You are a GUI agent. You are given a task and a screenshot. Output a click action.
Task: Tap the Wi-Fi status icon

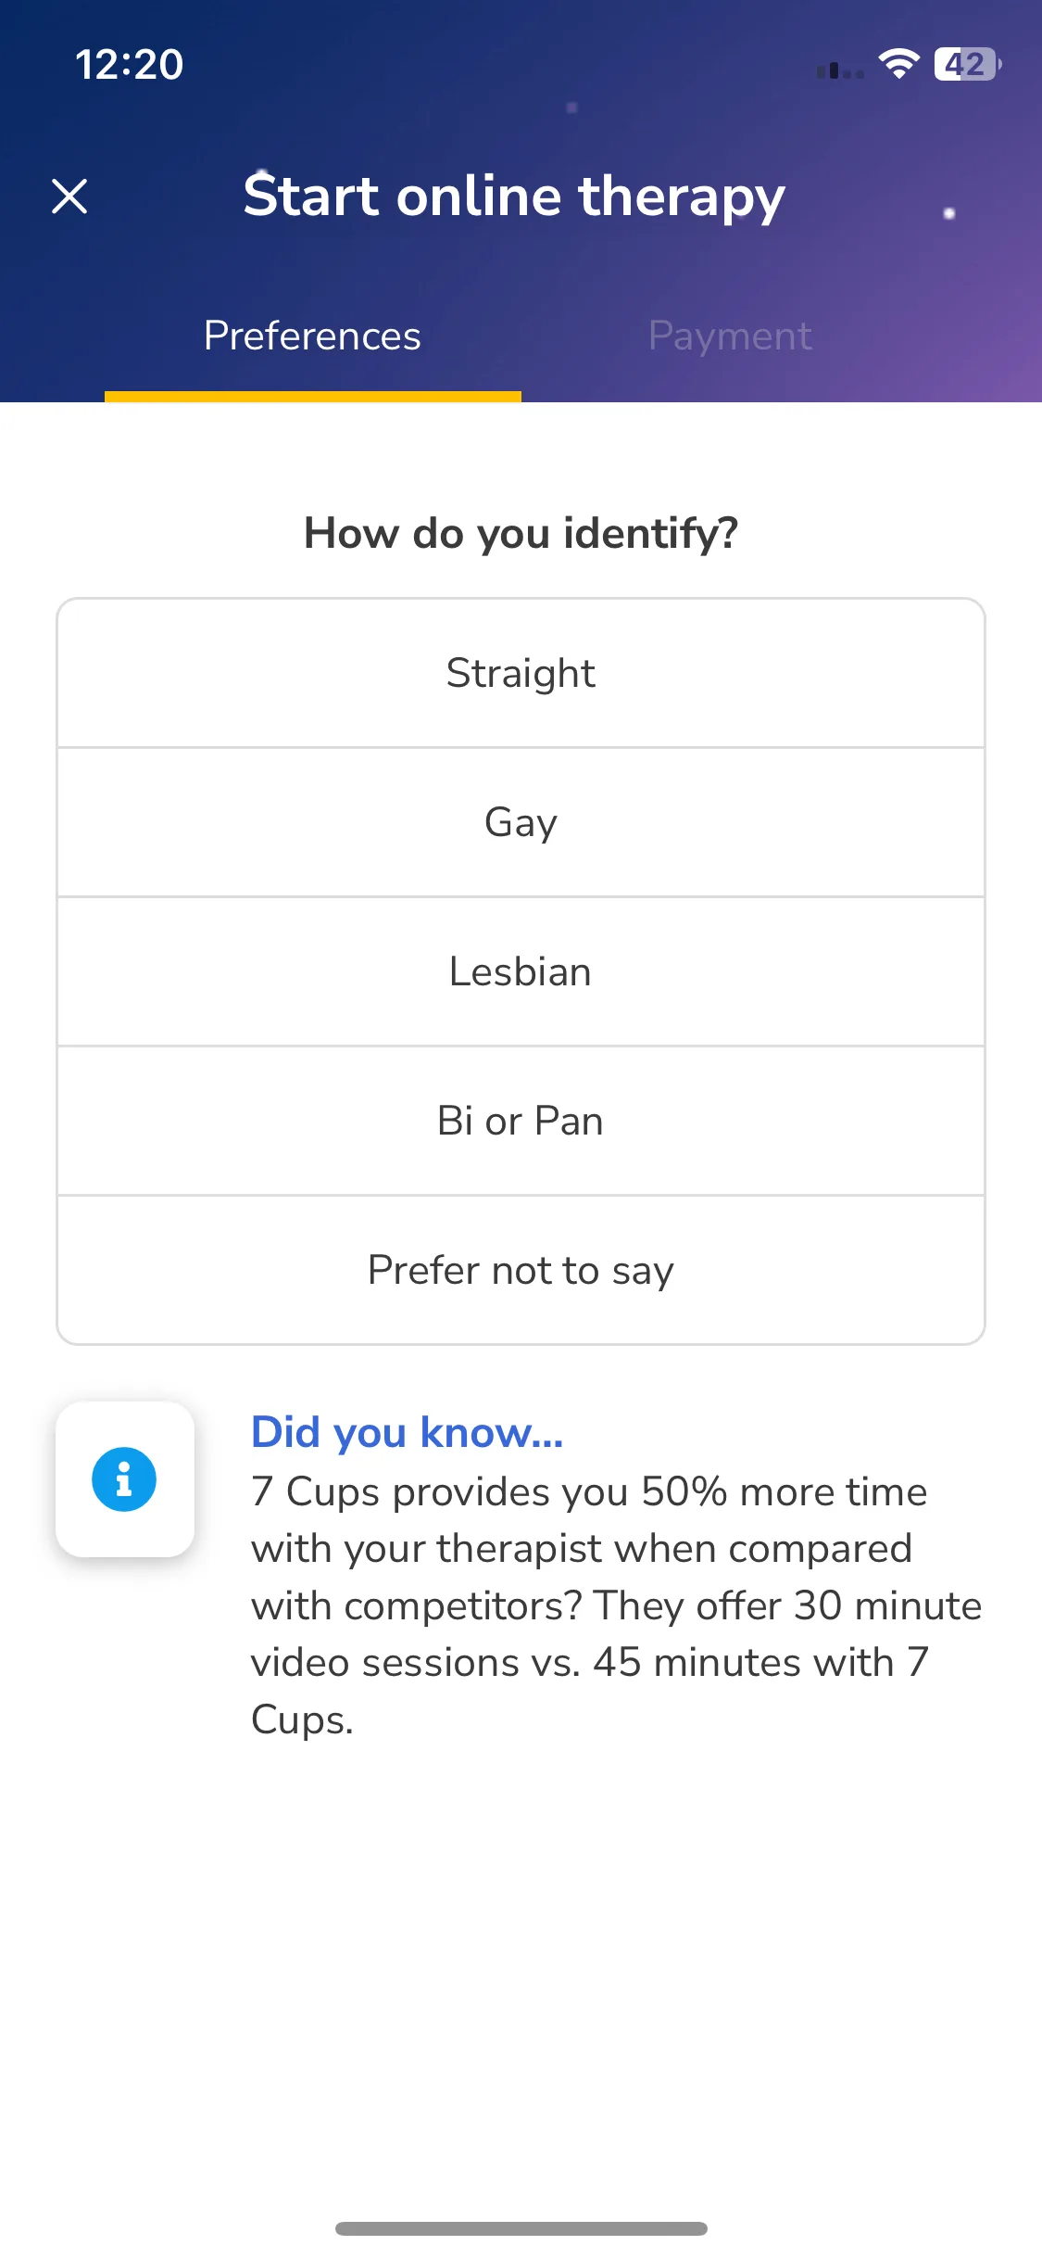(898, 64)
